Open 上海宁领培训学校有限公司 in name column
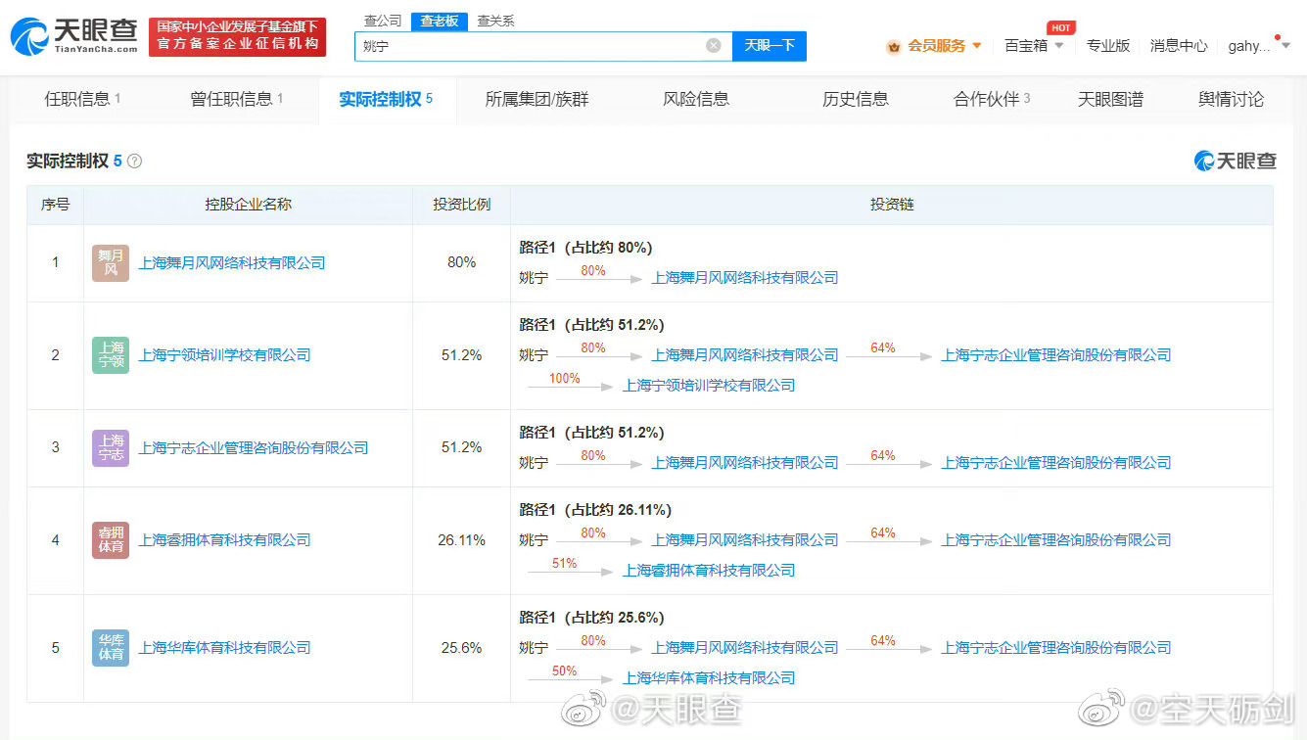The height and width of the screenshot is (740, 1307). (x=224, y=355)
